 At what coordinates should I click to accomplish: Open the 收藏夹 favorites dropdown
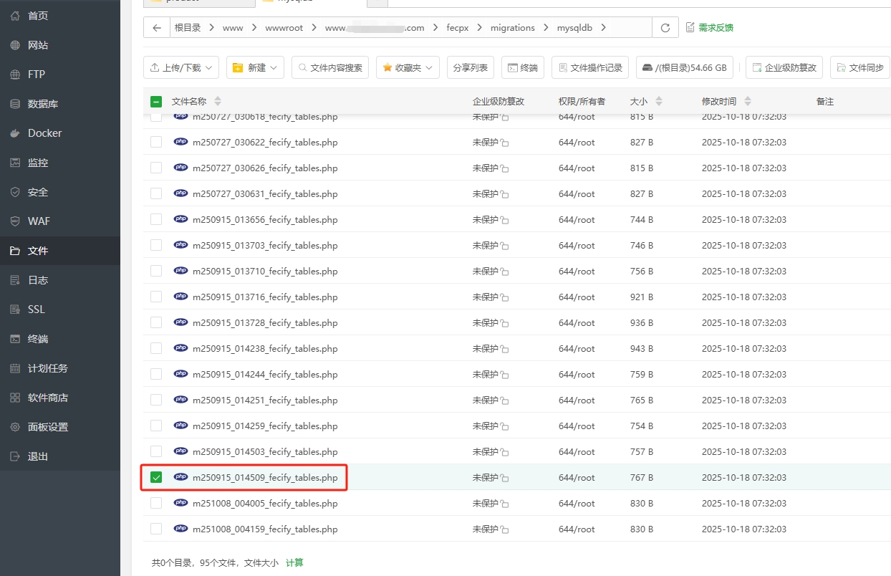[x=407, y=68]
